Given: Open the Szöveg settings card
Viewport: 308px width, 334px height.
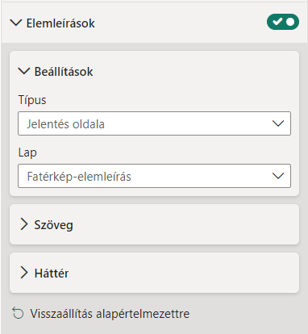Looking at the screenshot, I should coord(154,224).
